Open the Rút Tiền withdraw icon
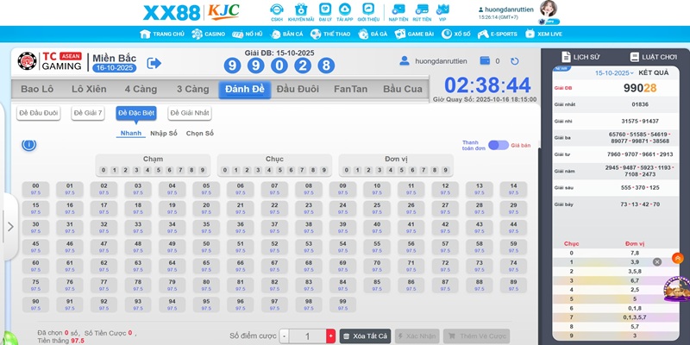The image size is (690, 345). [x=422, y=12]
